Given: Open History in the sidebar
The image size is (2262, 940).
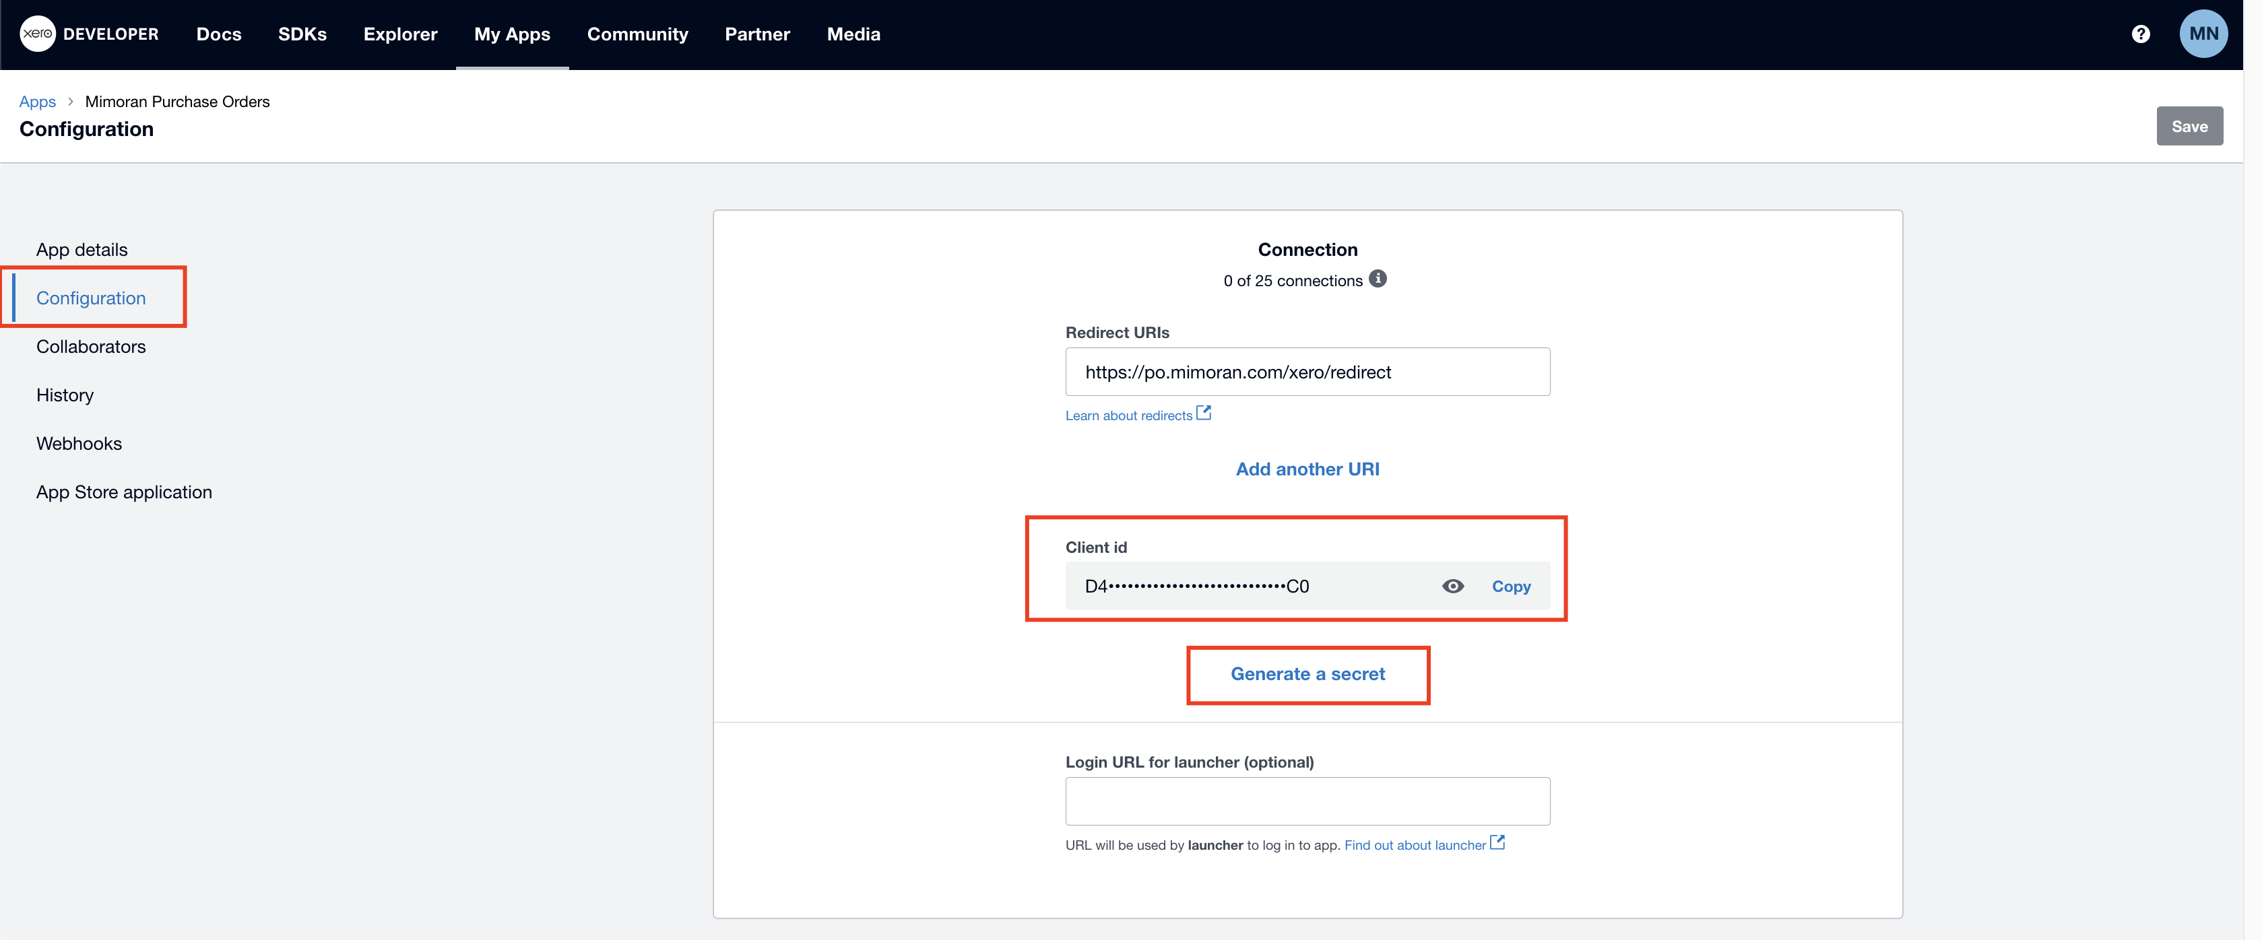Looking at the screenshot, I should 65,395.
